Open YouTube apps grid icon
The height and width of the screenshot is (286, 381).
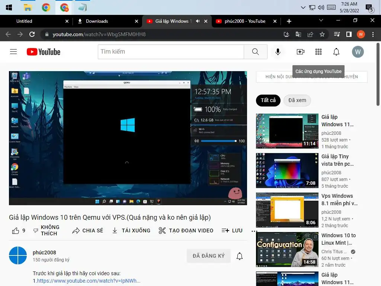[318, 51]
